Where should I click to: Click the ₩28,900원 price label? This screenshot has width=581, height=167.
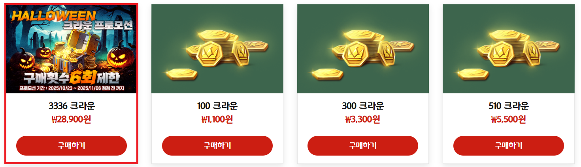coord(72,119)
